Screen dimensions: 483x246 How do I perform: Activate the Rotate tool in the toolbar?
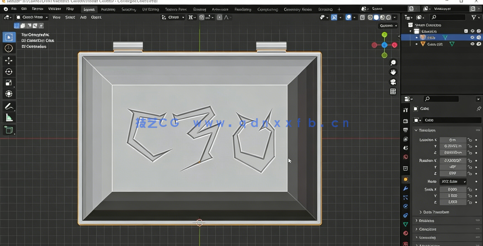pyautogui.click(x=9, y=72)
